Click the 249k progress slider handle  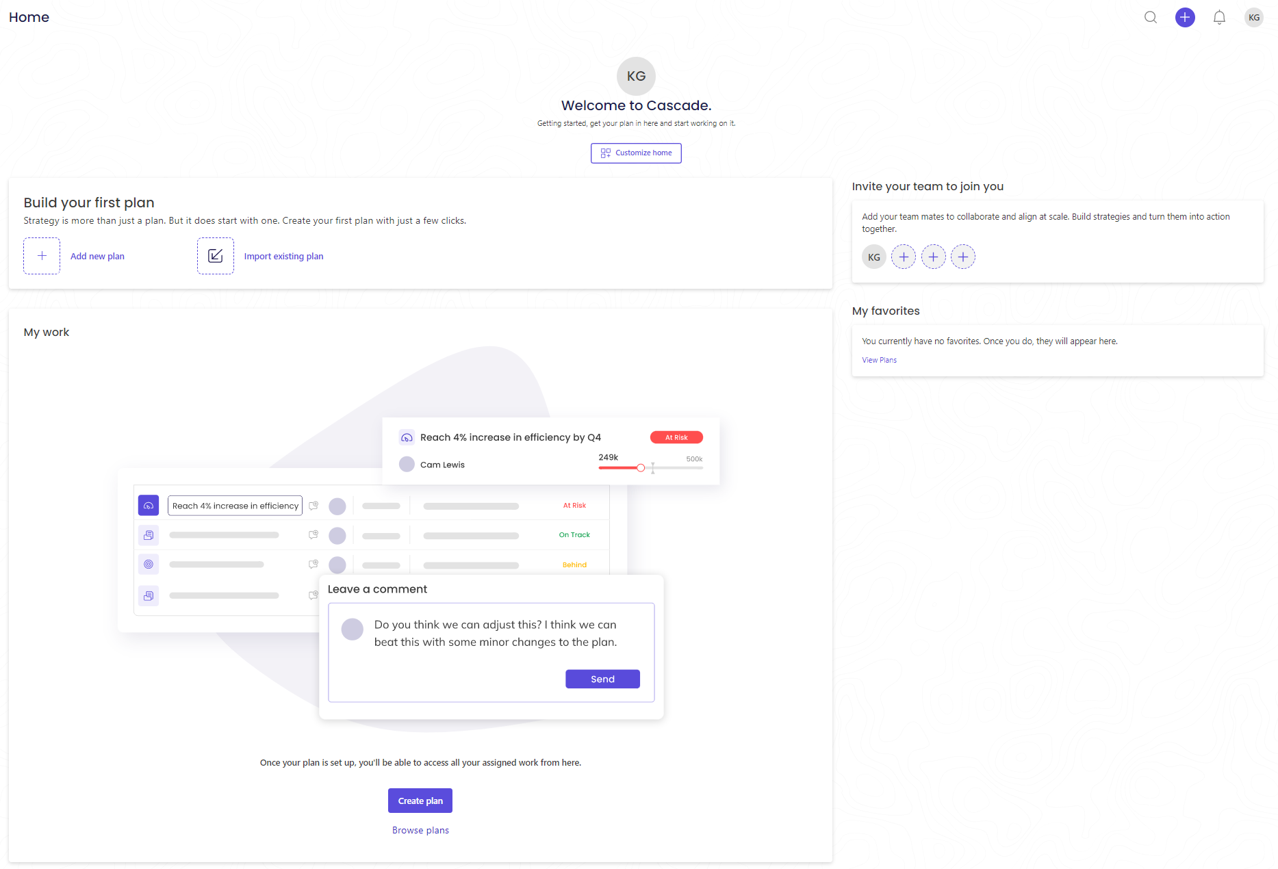641,467
